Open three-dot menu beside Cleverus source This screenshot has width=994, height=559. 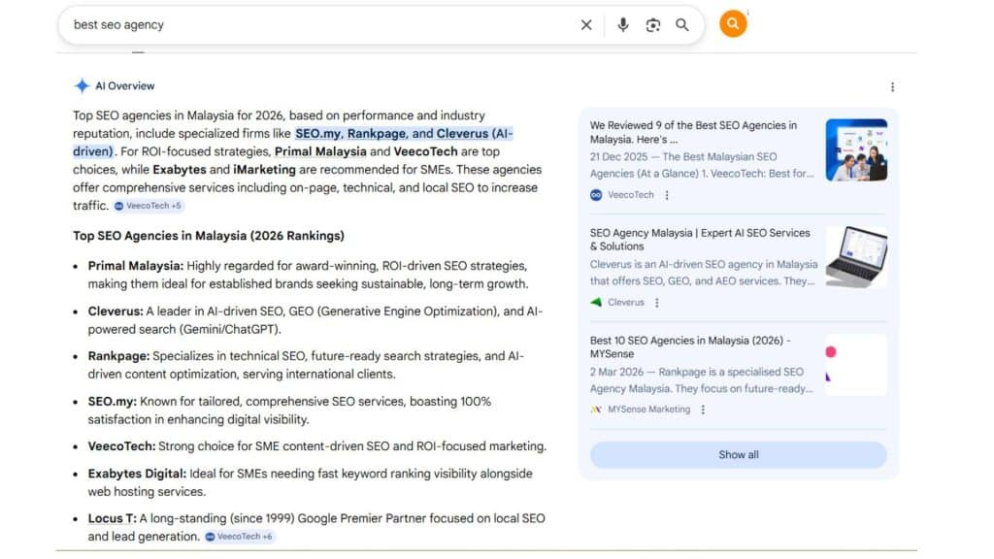[x=657, y=303]
